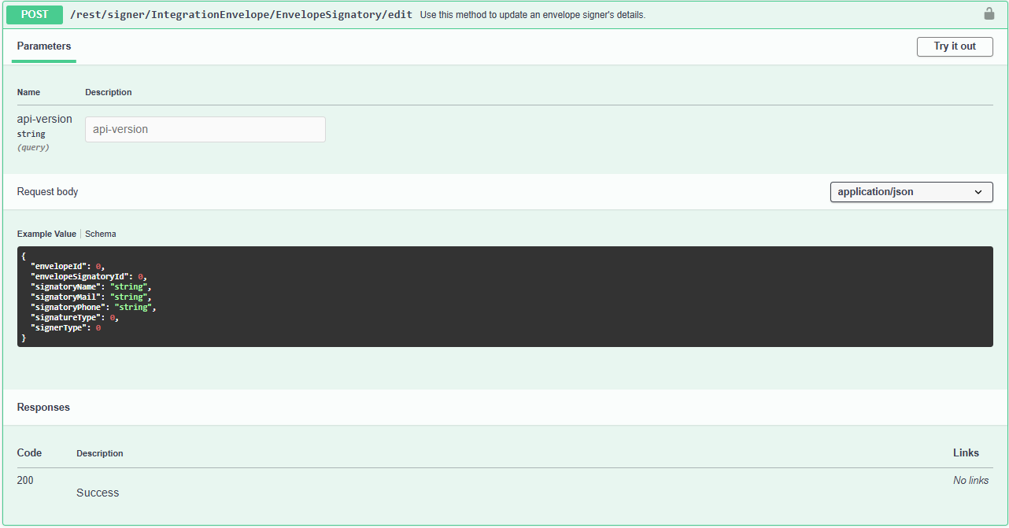Select the Parameters tab
The height and width of the screenshot is (528, 1009).
point(44,46)
